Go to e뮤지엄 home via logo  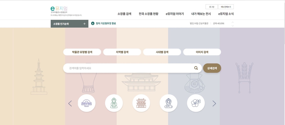coord(59,8)
